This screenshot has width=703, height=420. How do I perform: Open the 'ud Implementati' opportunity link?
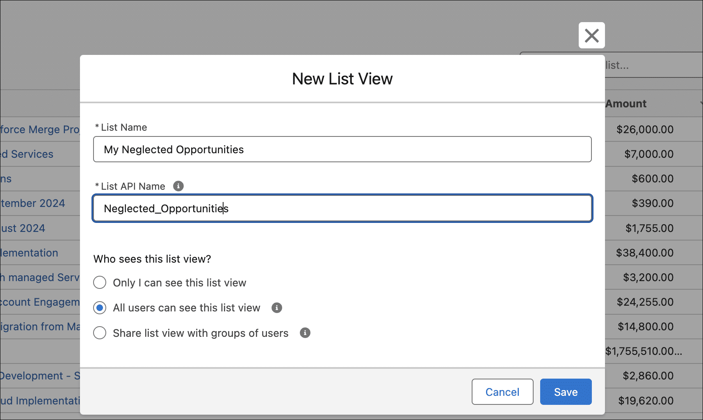pos(40,401)
